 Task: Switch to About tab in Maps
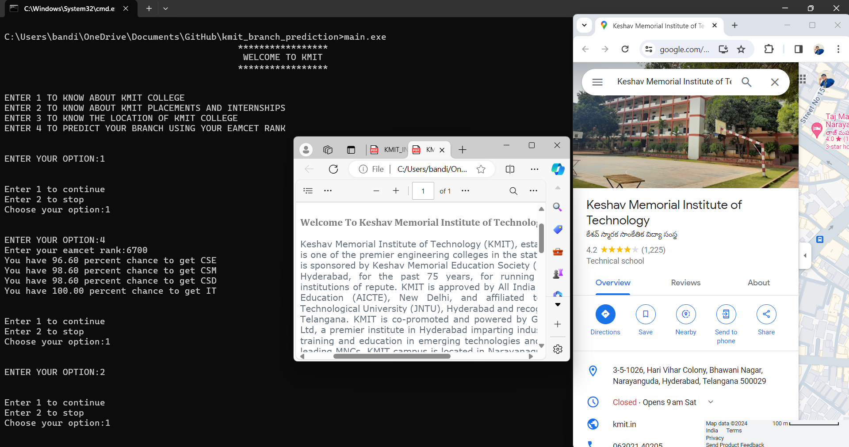pos(759,283)
